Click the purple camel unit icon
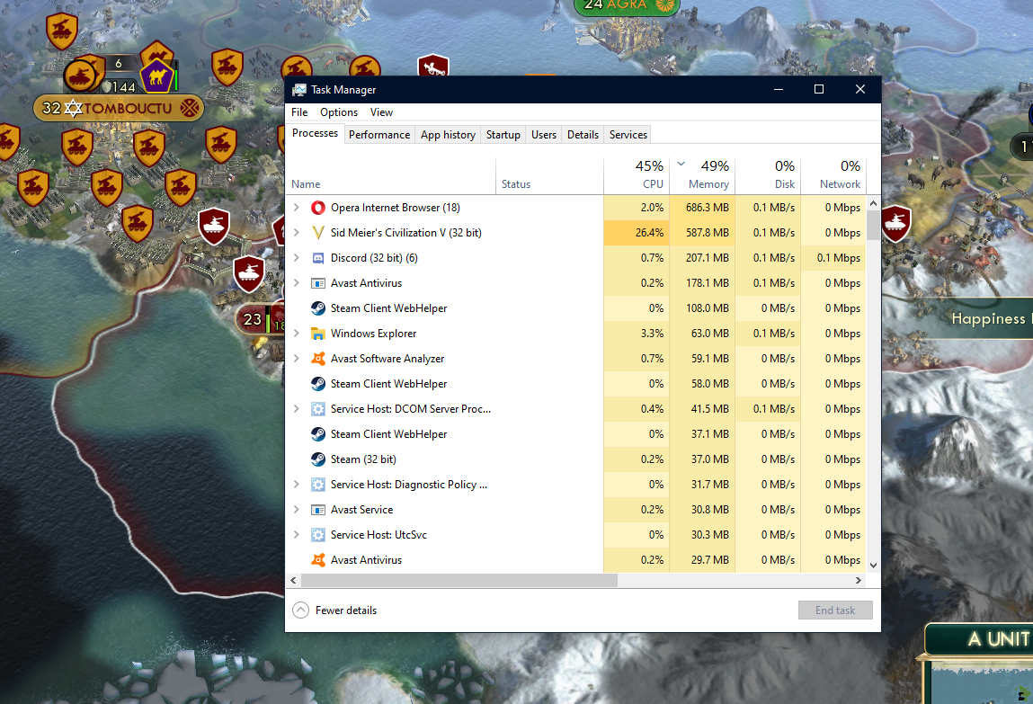The width and height of the screenshot is (1033, 704). [x=156, y=77]
